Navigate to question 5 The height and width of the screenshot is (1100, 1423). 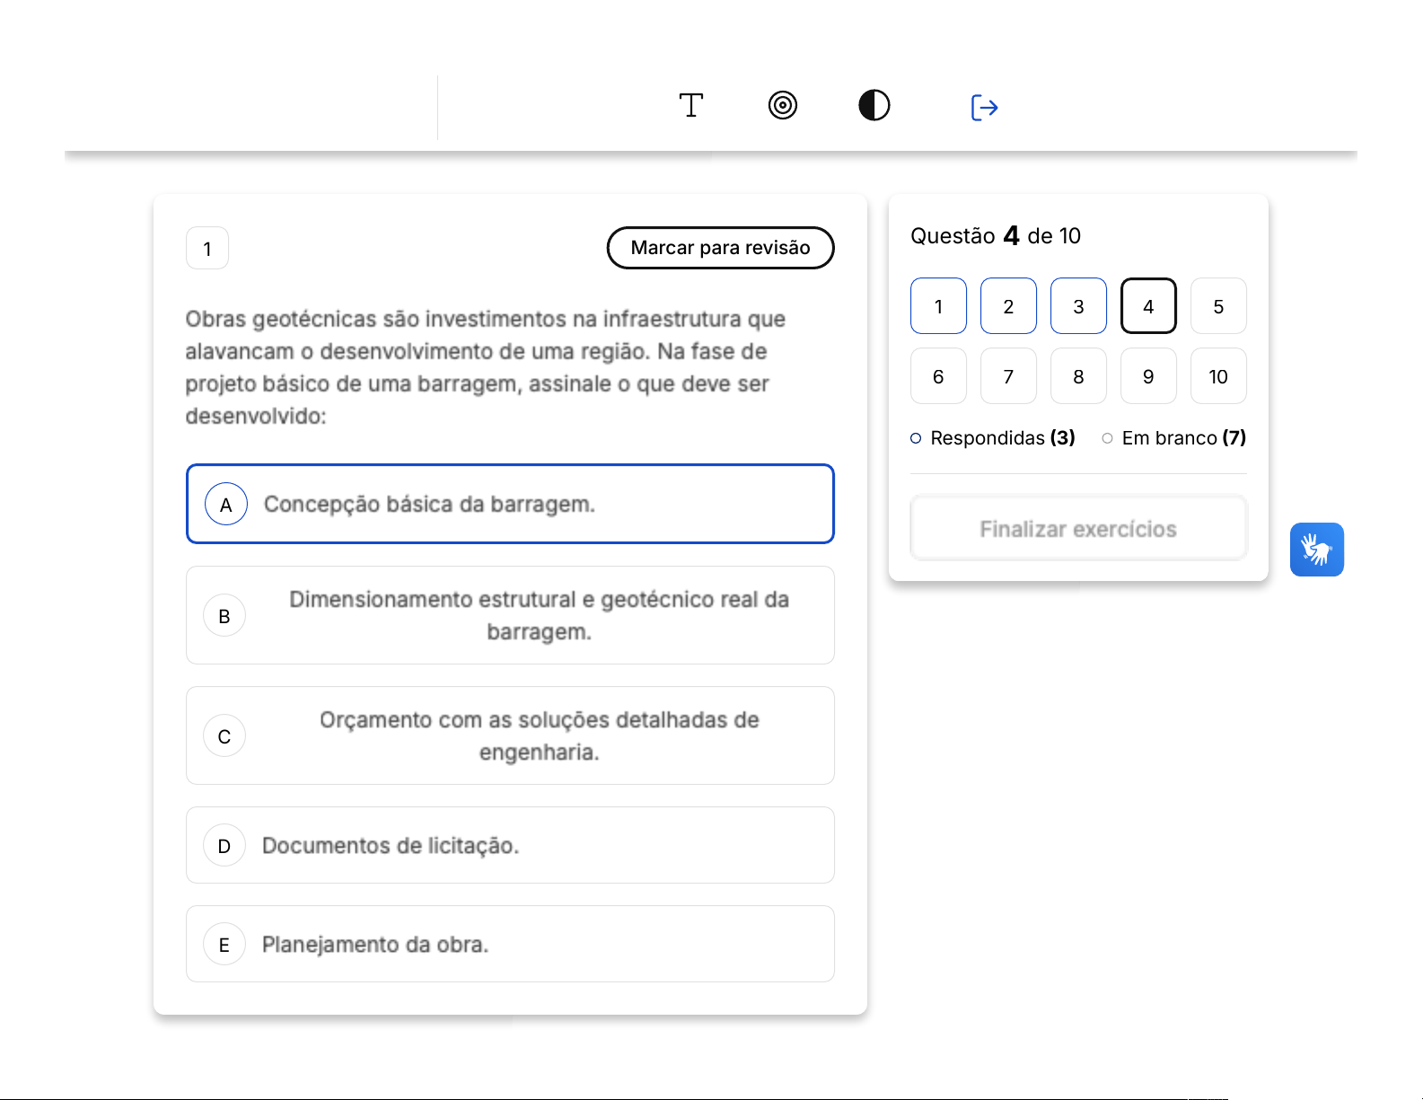1218,306
